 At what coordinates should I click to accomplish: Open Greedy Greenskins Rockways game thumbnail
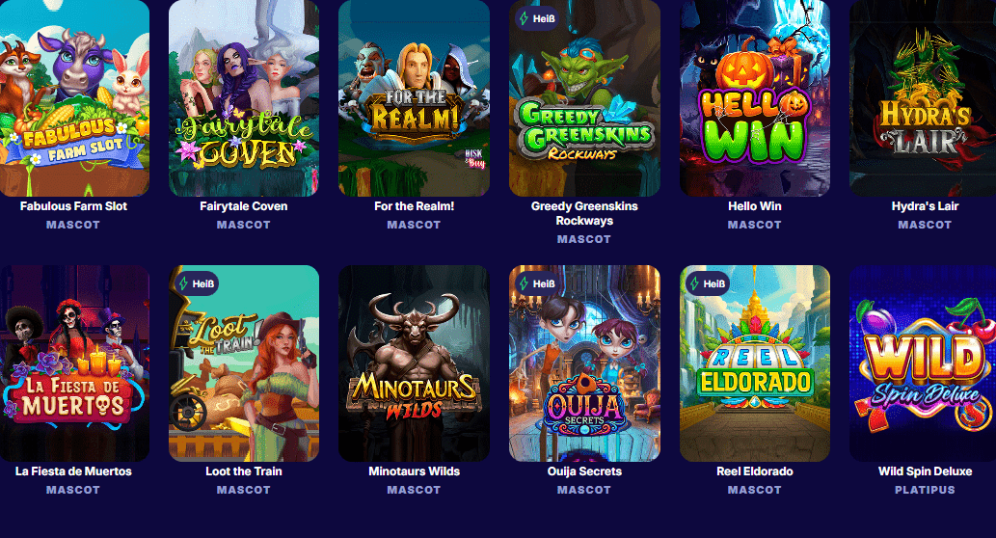[x=584, y=97]
